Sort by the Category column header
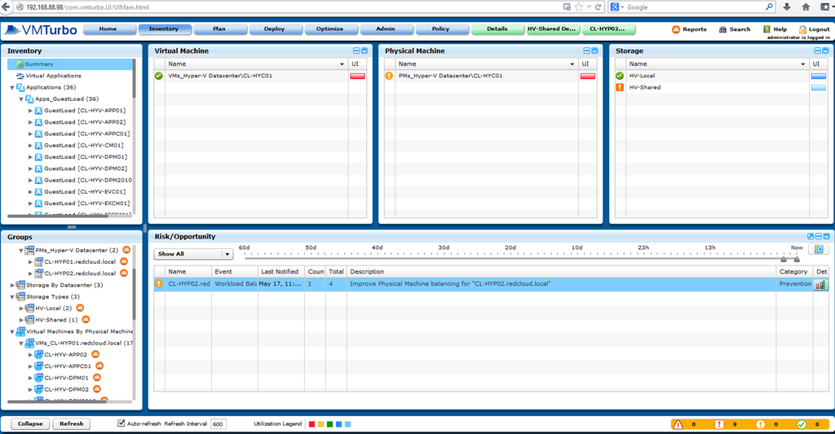Image resolution: width=835 pixels, height=434 pixels. [793, 271]
